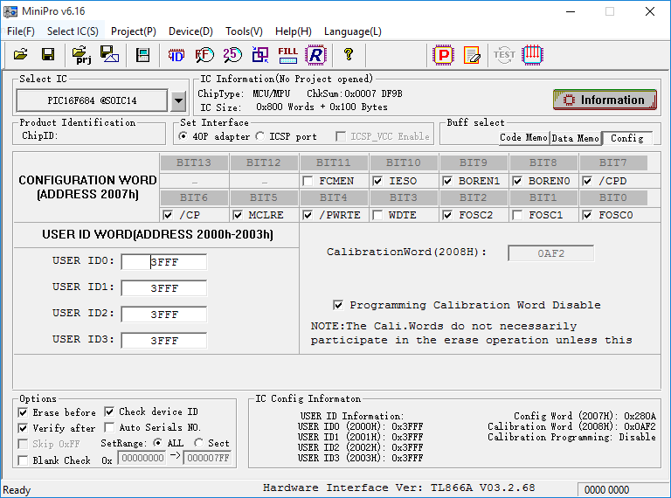Click the R read chip icon
This screenshot has height=498, width=671.
pos(315,55)
